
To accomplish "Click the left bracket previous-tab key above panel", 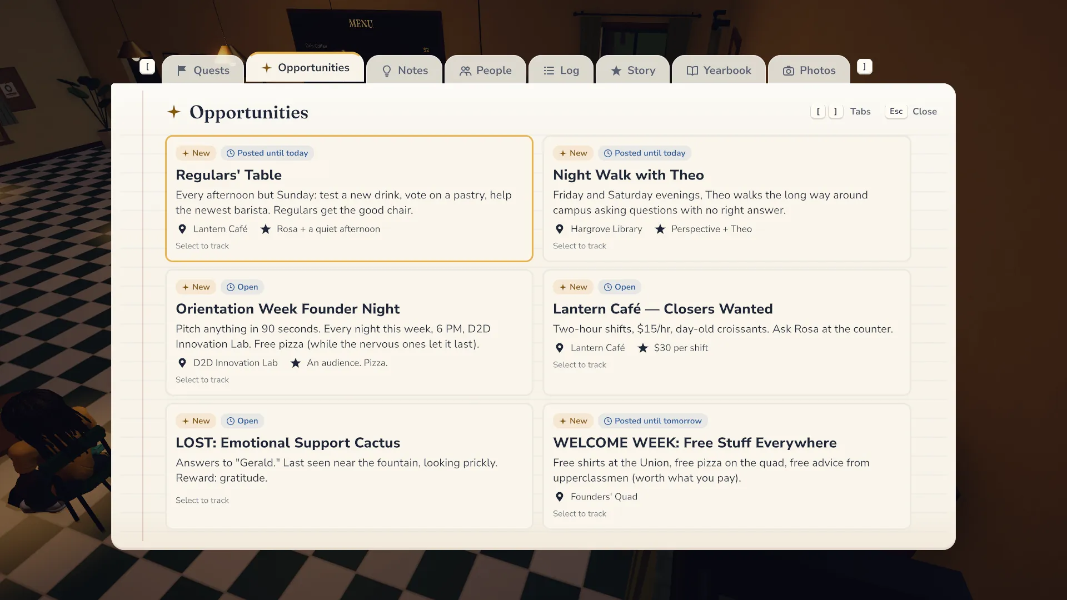I will [147, 67].
